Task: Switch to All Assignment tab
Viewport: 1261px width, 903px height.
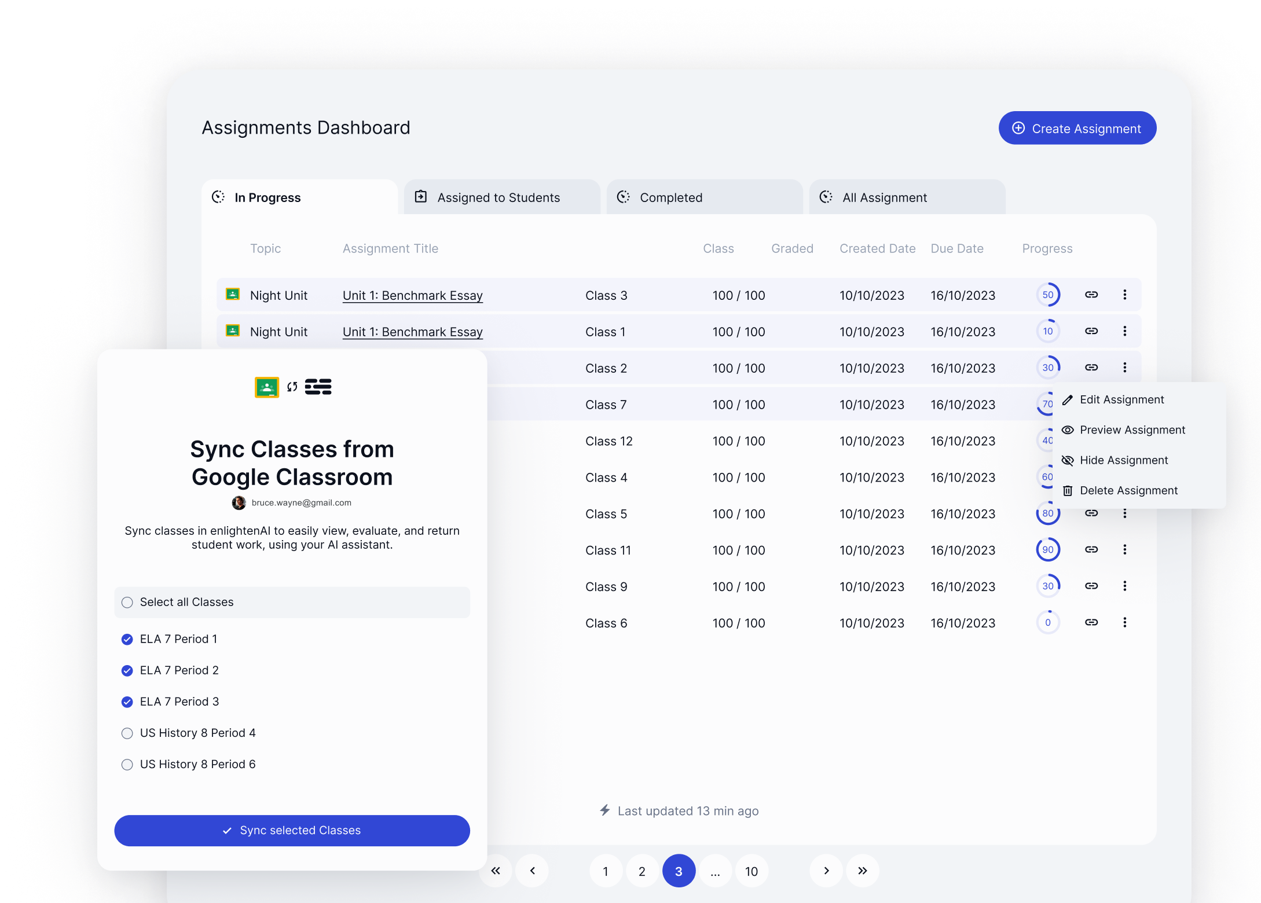Action: 907,197
